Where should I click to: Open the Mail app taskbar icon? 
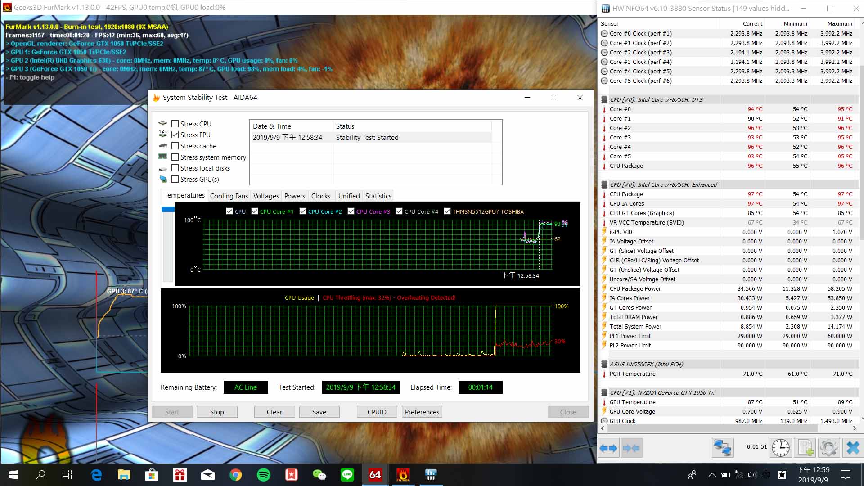coord(207,475)
